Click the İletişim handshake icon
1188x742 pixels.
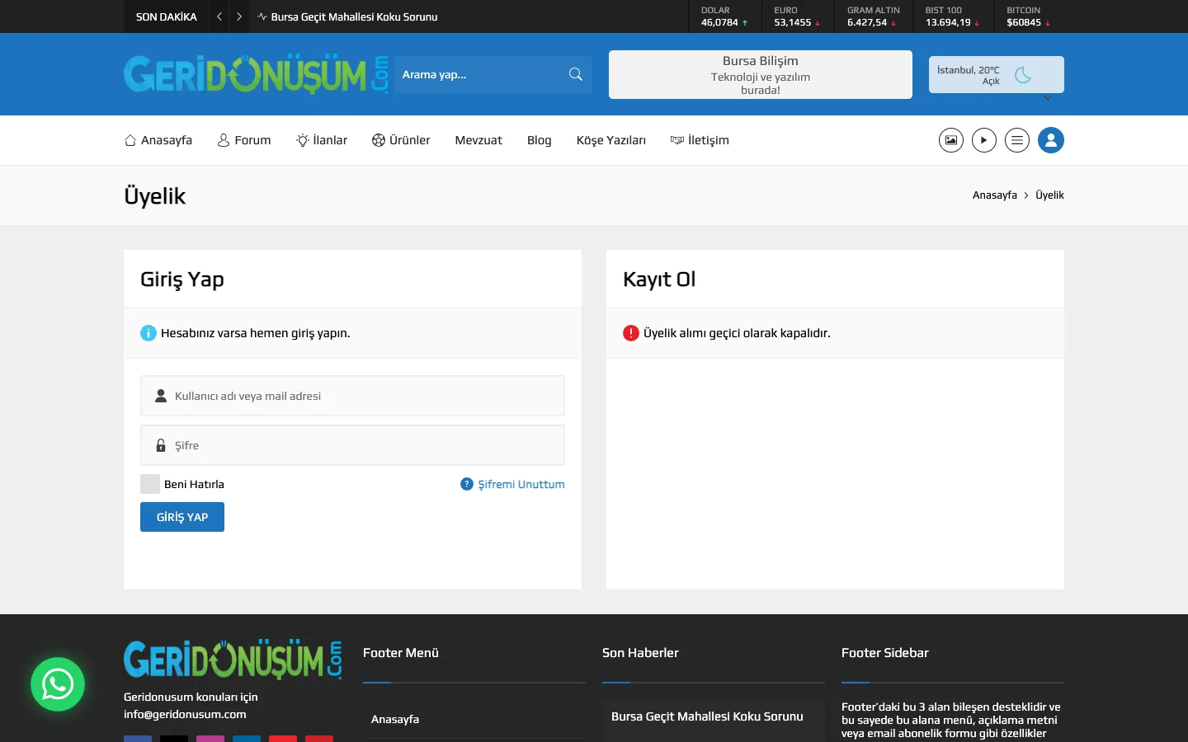[677, 140]
